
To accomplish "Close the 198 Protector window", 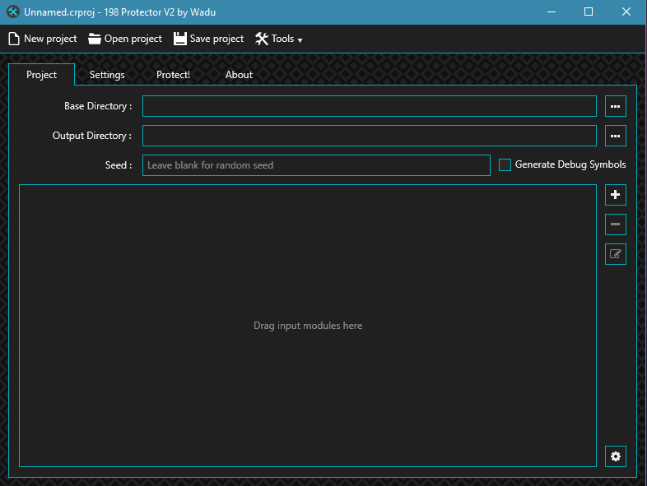I will click(x=626, y=12).
